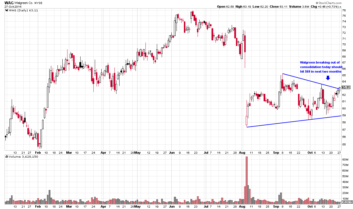353x209 pixels.
Task: Select the May label beneath the volume panel
Action: [x=137, y=207]
